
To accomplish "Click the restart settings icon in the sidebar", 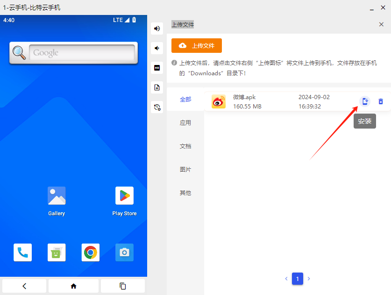I will tap(157, 108).
